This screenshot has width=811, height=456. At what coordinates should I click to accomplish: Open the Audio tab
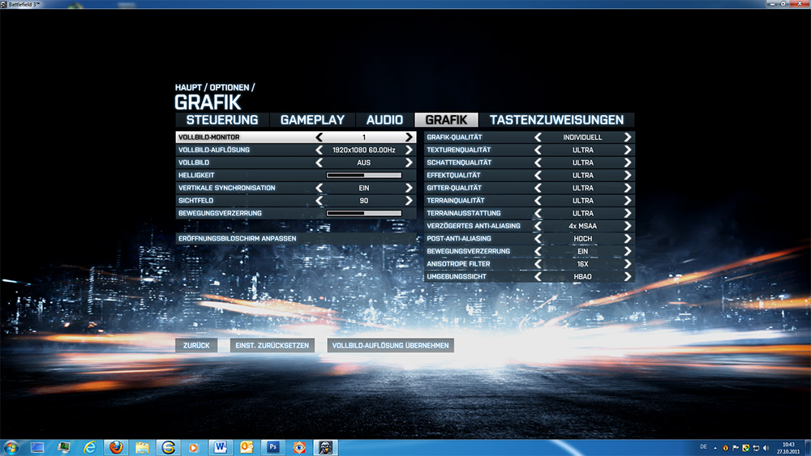384,120
